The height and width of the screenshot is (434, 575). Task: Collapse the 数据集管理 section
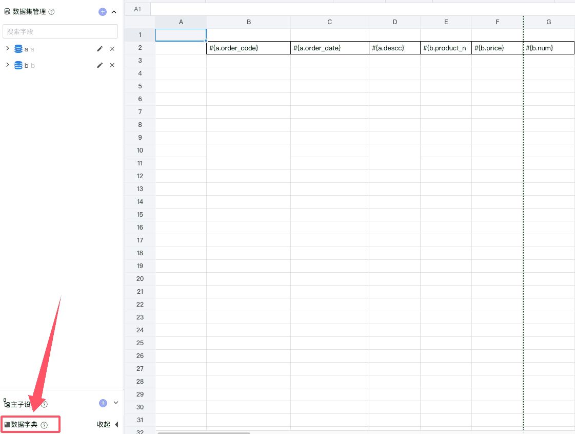click(x=114, y=12)
